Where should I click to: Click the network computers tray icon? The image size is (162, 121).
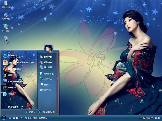coord(149,118)
